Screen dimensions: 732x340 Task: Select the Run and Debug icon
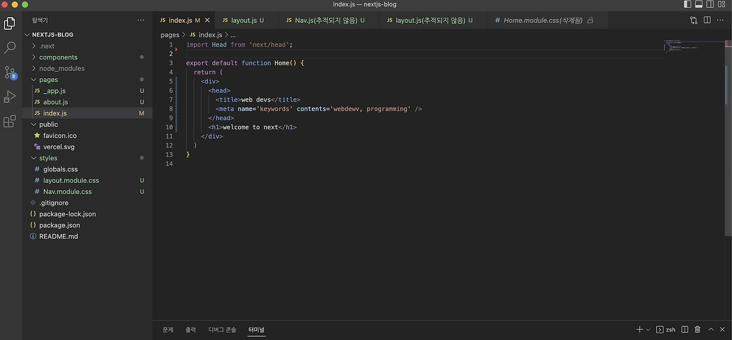click(9, 97)
